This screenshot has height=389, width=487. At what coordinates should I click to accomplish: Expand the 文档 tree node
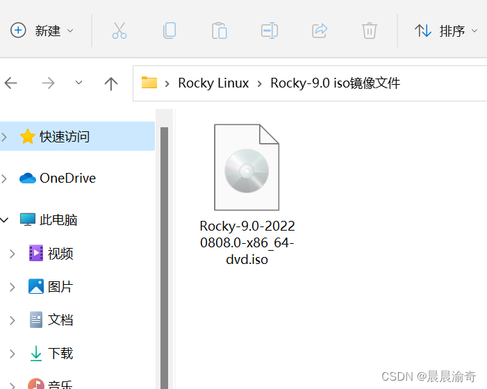pyautogui.click(x=12, y=320)
